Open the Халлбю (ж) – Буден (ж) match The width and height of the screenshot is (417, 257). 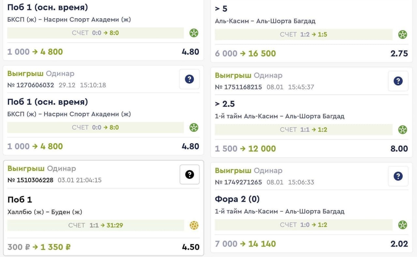point(45,212)
